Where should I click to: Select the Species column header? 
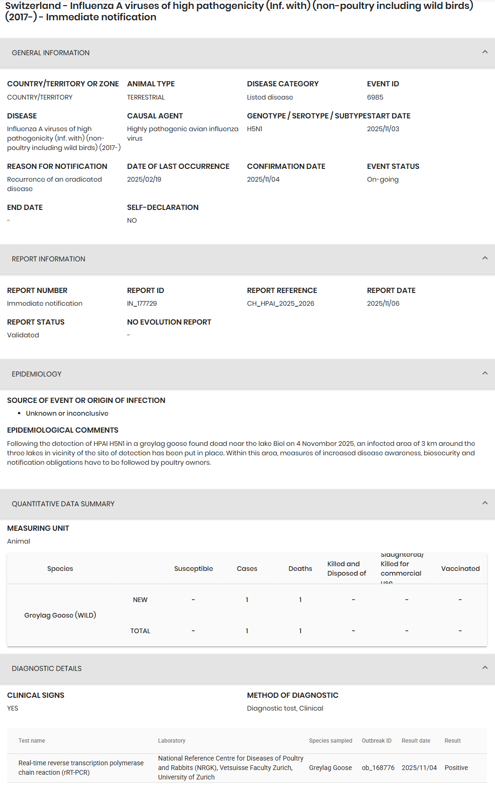click(60, 569)
